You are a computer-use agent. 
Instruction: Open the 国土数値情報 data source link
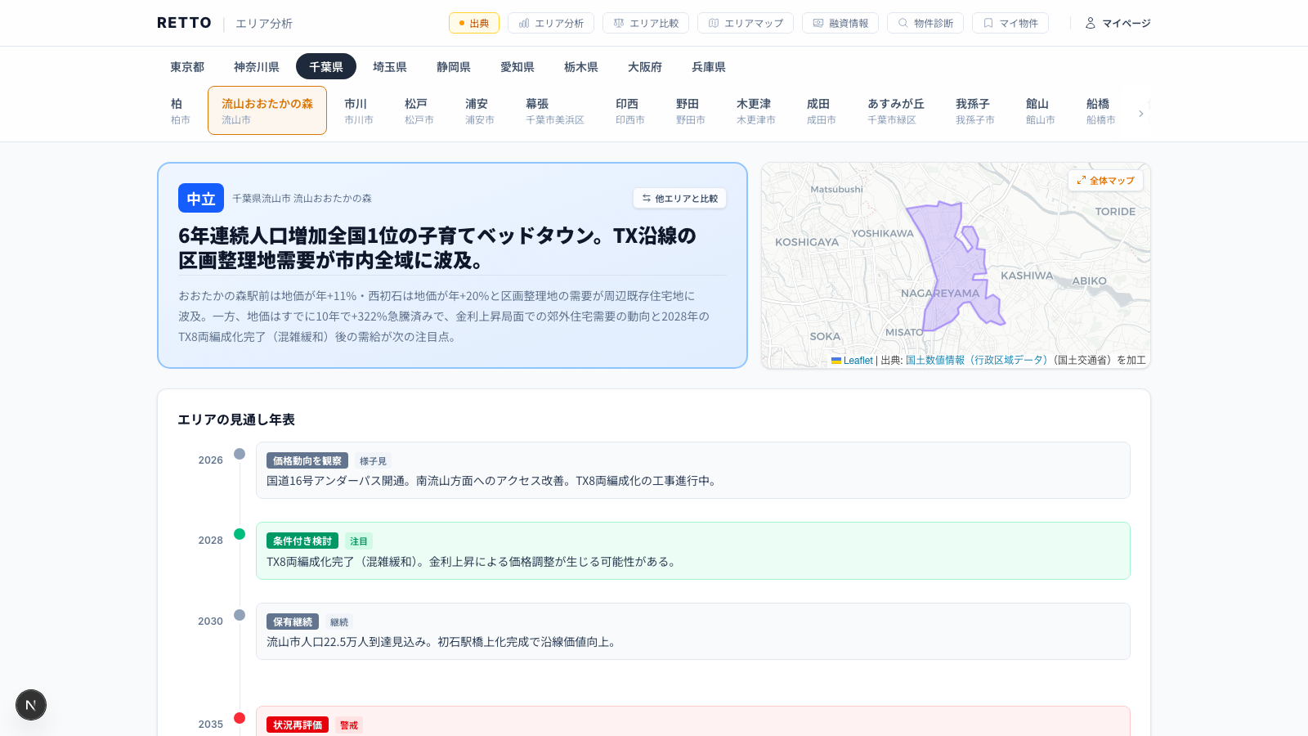click(x=976, y=360)
